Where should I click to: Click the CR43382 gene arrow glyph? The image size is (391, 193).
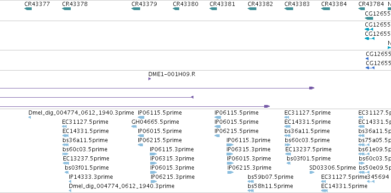coord(252,9)
